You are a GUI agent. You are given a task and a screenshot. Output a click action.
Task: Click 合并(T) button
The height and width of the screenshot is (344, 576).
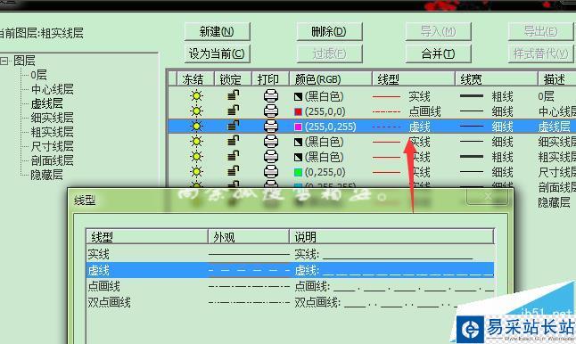pyautogui.click(x=439, y=54)
